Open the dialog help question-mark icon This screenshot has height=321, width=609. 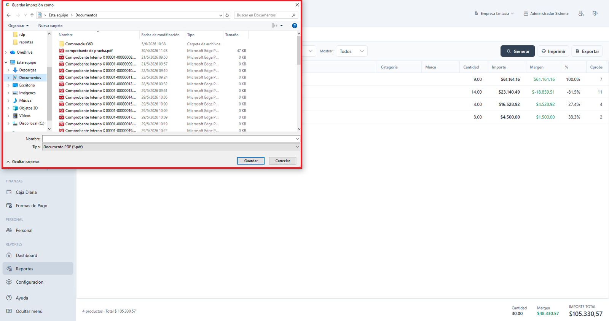(294, 26)
